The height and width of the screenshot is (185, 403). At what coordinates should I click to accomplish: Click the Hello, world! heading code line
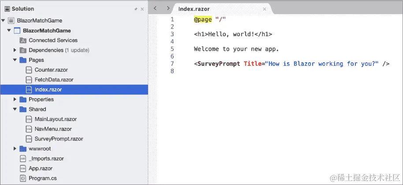click(x=233, y=34)
